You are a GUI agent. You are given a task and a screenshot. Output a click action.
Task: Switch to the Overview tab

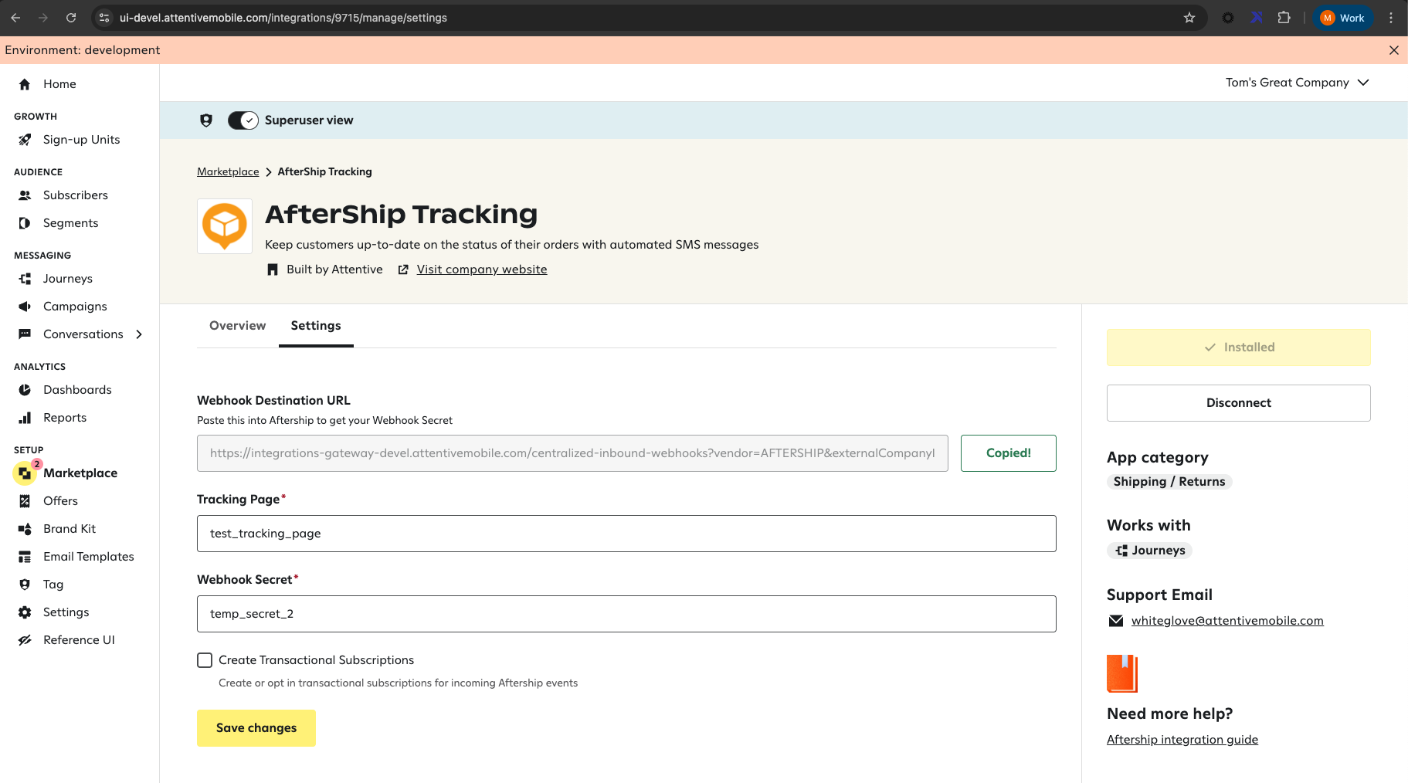[x=237, y=326]
